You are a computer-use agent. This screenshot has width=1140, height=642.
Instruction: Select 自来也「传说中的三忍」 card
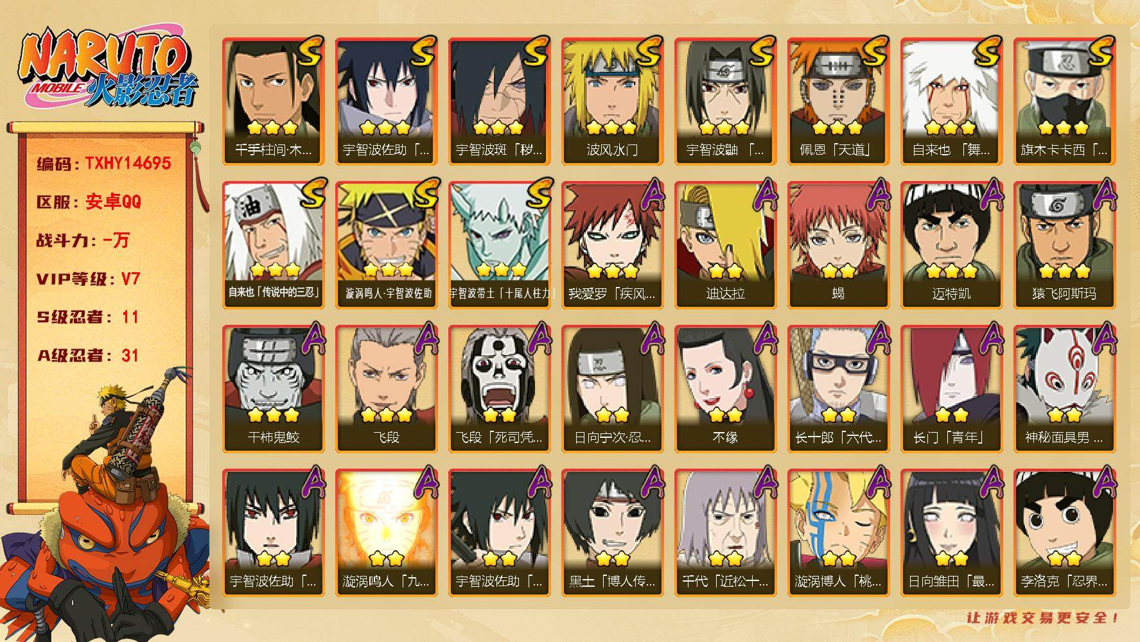[274, 245]
